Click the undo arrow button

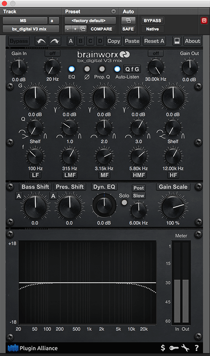[x=41, y=41]
